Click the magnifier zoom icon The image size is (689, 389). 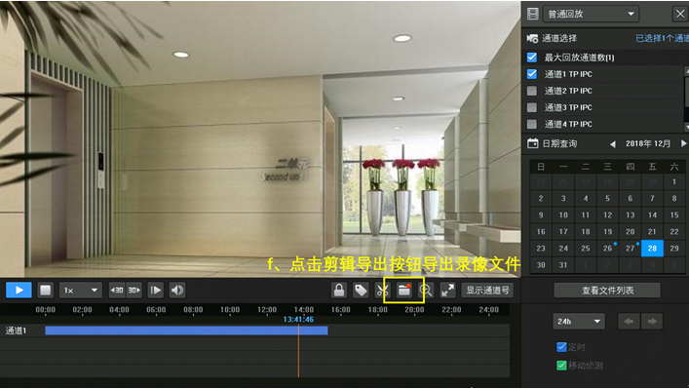click(425, 291)
